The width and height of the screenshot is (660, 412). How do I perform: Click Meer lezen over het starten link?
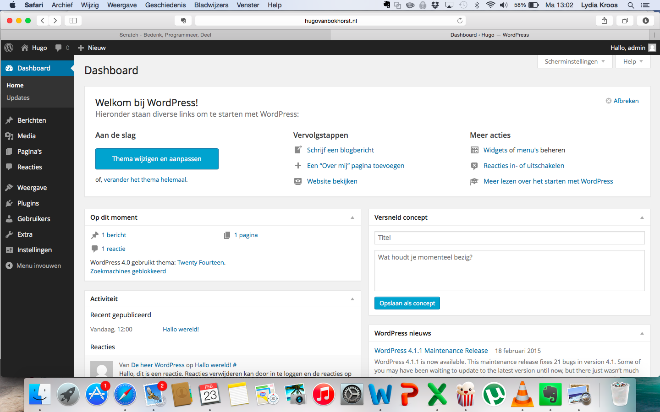pos(548,181)
